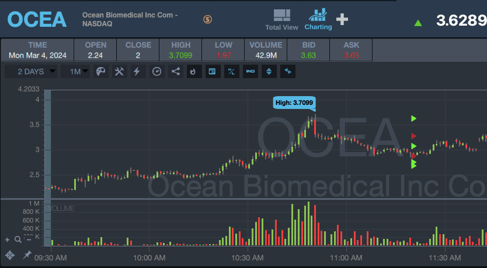
Task: Open the 1M interval dropdown
Action: pyautogui.click(x=79, y=71)
